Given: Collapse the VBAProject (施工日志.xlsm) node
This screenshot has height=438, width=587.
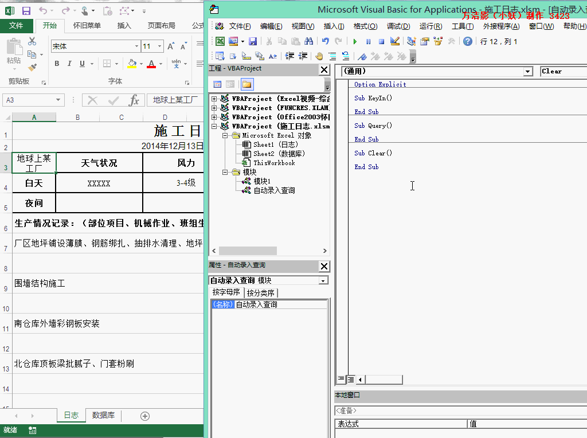Looking at the screenshot, I should click(x=214, y=126).
